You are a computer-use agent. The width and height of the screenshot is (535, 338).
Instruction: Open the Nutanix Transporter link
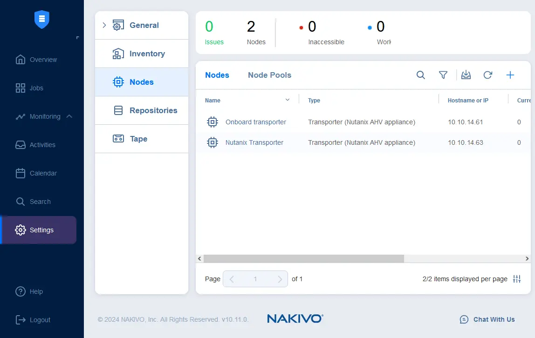click(254, 142)
